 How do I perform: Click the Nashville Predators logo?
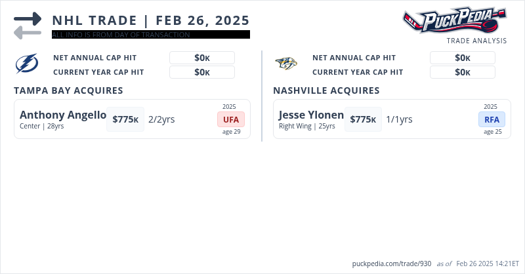pyautogui.click(x=287, y=64)
